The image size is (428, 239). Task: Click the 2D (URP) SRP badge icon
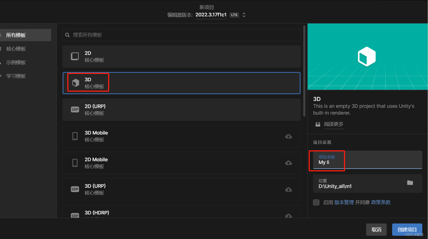[75, 109]
